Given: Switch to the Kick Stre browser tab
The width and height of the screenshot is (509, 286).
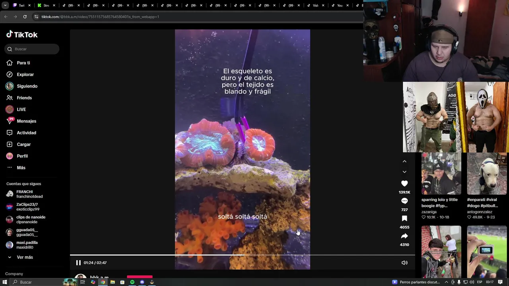Looking at the screenshot, I should tap(46, 5).
